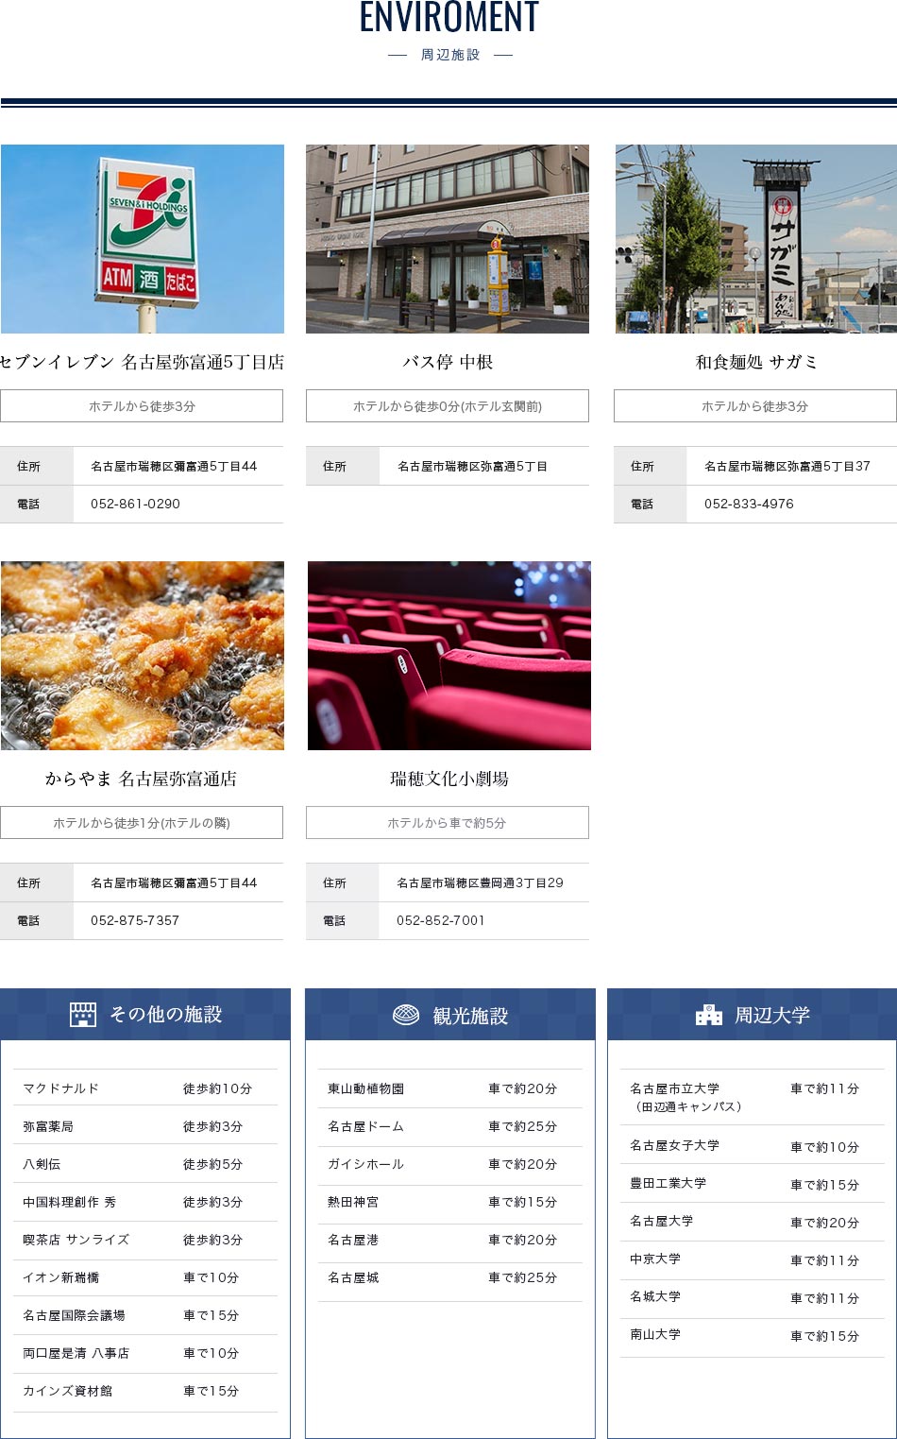Click the その他の施設 panel heading
Image resolution: width=897 pixels, height=1439 pixels.
point(165,1015)
